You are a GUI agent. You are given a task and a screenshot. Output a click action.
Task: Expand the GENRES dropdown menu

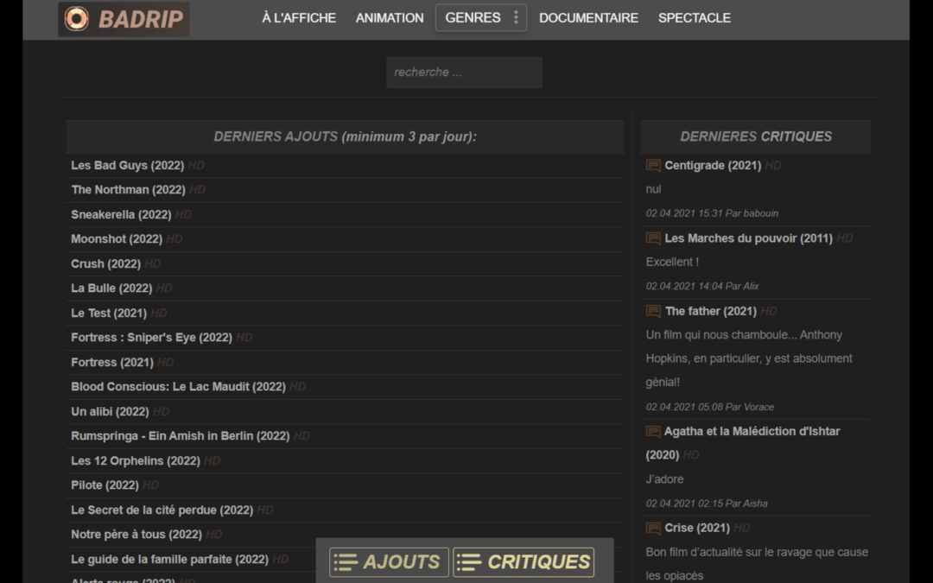481,18
